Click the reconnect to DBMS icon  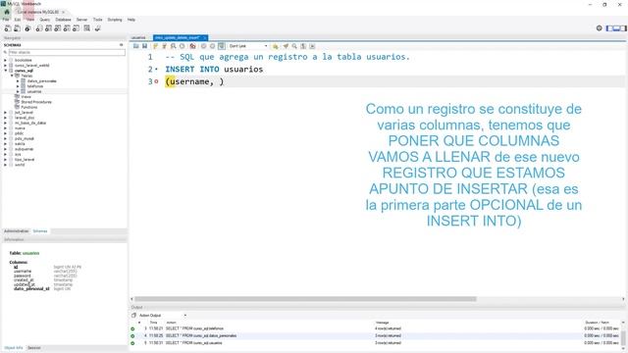coord(97,28)
